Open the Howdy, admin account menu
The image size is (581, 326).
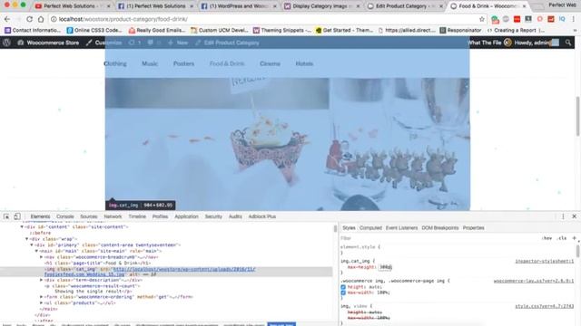tap(537, 43)
